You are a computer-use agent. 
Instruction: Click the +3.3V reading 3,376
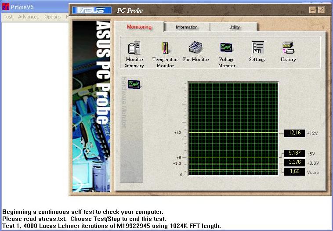pyautogui.click(x=295, y=162)
